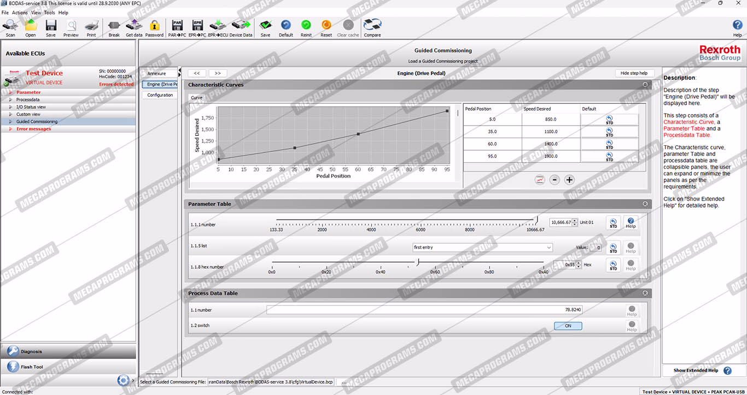Collapse the Process Data Table panel
This screenshot has height=395, width=747.
(x=645, y=293)
